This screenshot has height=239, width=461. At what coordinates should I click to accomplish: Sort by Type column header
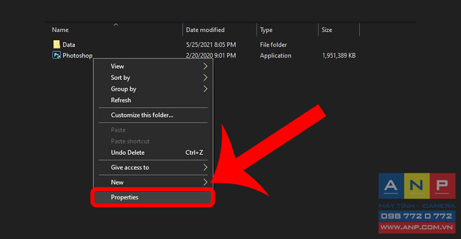point(266,30)
